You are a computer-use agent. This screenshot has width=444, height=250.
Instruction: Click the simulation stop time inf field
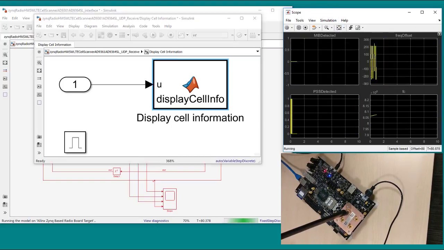pos(210,35)
